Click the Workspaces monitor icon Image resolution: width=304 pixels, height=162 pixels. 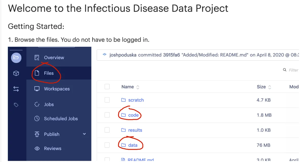[x=37, y=89]
